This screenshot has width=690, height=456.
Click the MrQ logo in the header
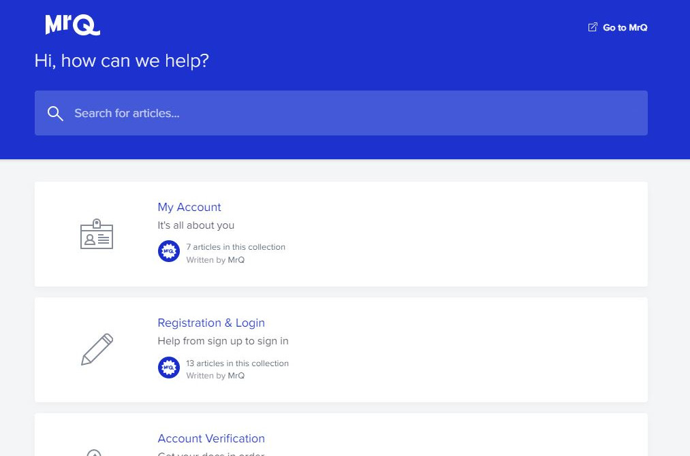73,25
